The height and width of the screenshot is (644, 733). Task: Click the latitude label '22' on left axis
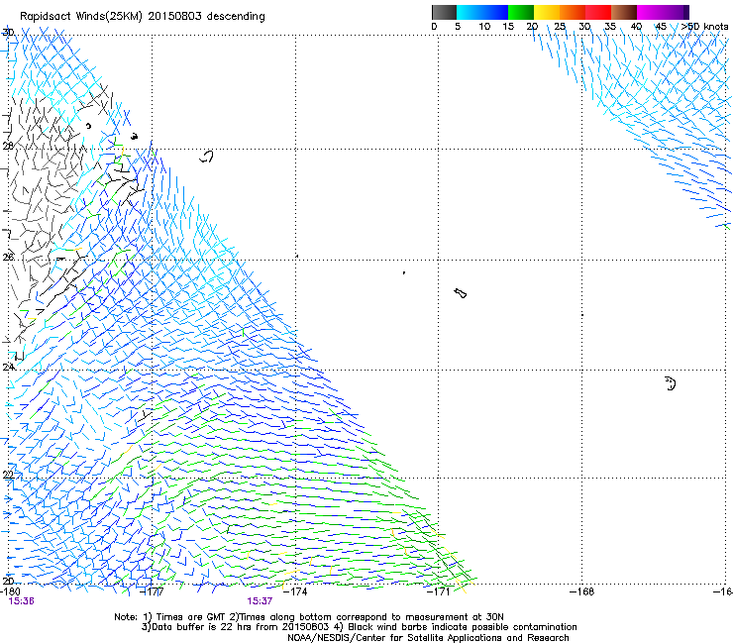click(8, 475)
